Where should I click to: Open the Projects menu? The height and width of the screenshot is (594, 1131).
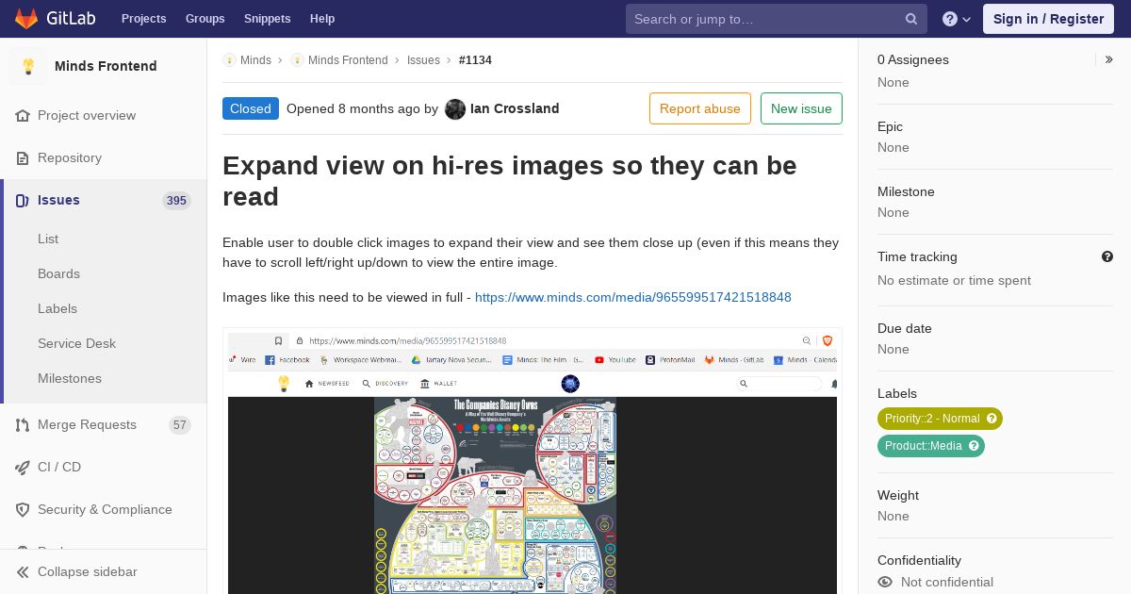tap(143, 19)
